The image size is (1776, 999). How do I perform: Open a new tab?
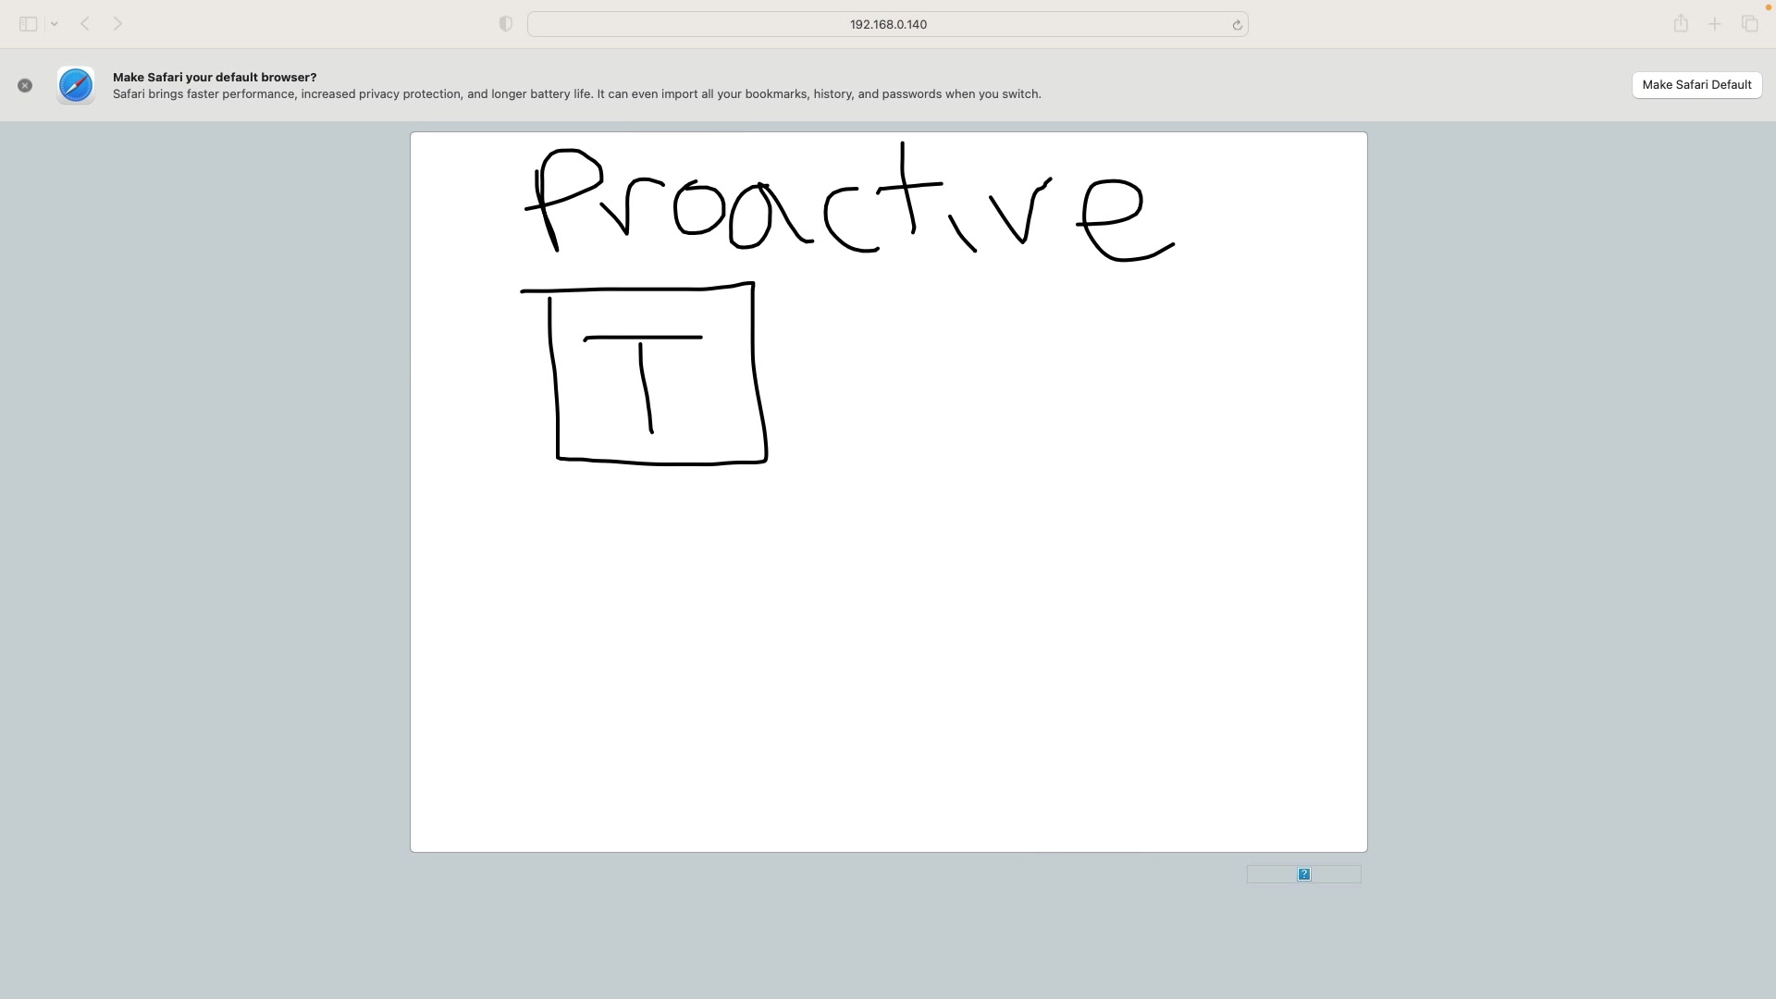(1714, 24)
